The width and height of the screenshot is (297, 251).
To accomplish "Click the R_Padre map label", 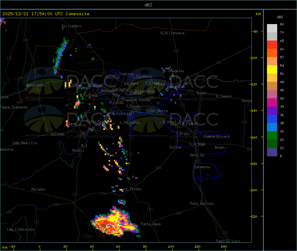I will (x=189, y=124).
